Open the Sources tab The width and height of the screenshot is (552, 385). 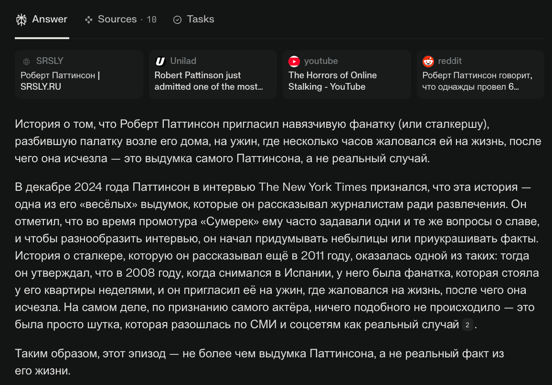pos(121,20)
